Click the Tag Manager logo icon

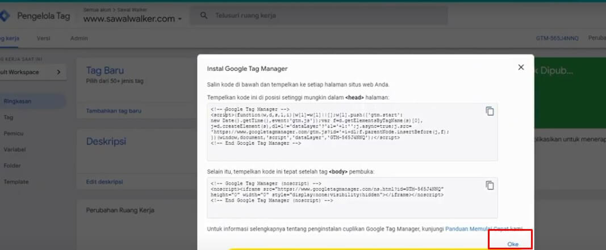(4, 16)
